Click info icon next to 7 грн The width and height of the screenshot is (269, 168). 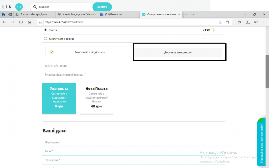pyautogui.click(x=213, y=30)
